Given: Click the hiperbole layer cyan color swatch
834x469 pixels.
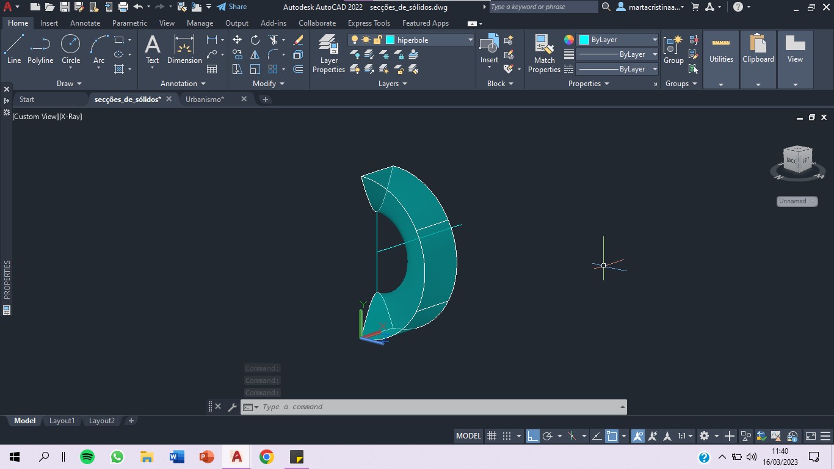Looking at the screenshot, I should (x=390, y=40).
